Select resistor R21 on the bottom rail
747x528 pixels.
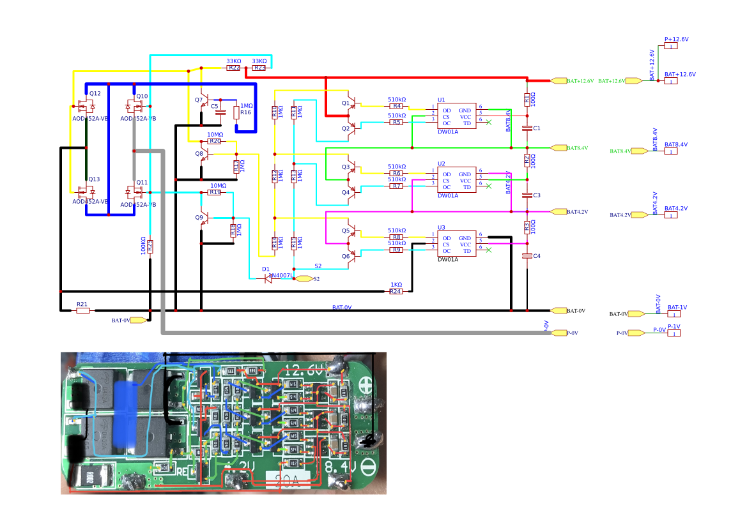pyautogui.click(x=83, y=310)
